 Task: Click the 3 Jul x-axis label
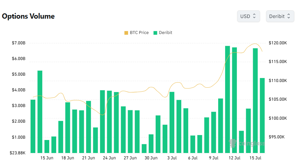click(x=172, y=158)
